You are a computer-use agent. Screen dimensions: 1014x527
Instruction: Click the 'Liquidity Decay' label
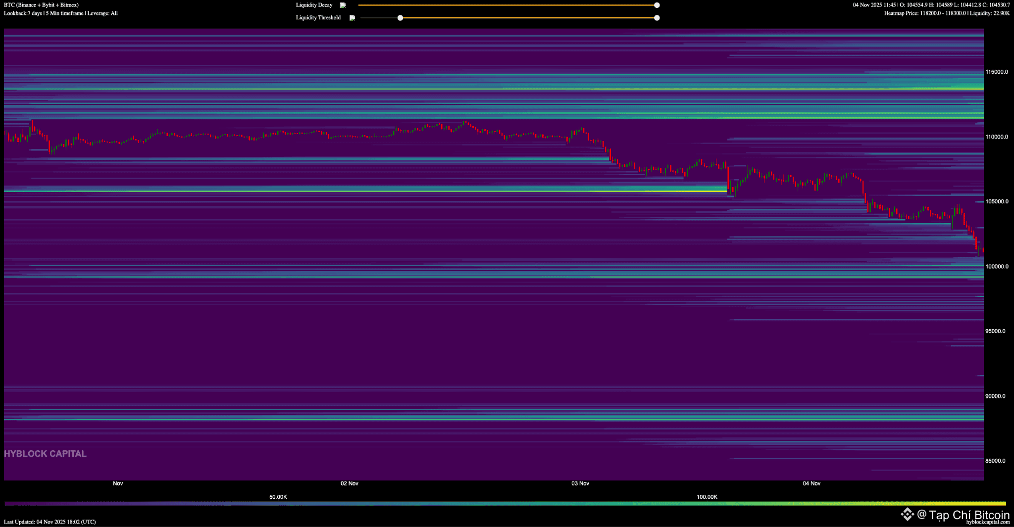(314, 5)
